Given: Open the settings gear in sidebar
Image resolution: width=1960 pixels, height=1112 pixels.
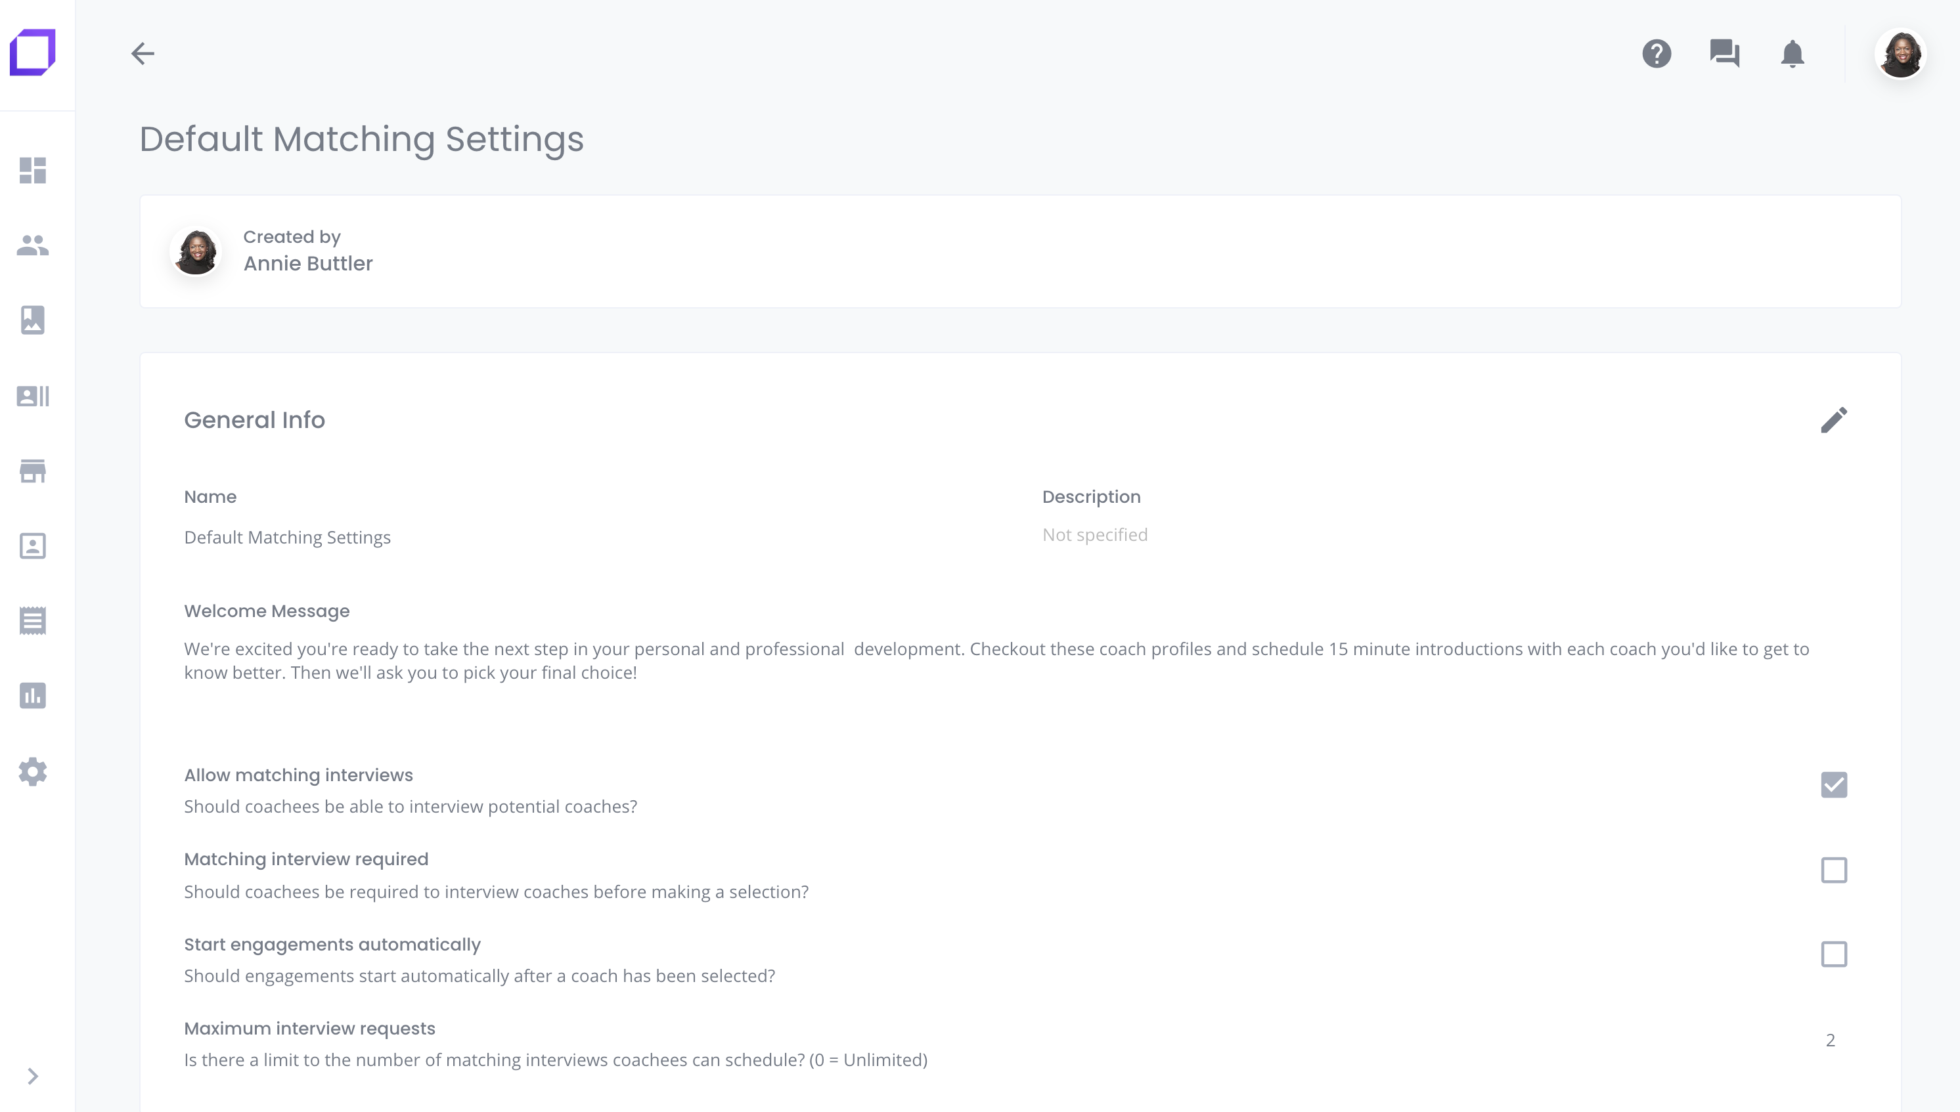Looking at the screenshot, I should coord(33,771).
